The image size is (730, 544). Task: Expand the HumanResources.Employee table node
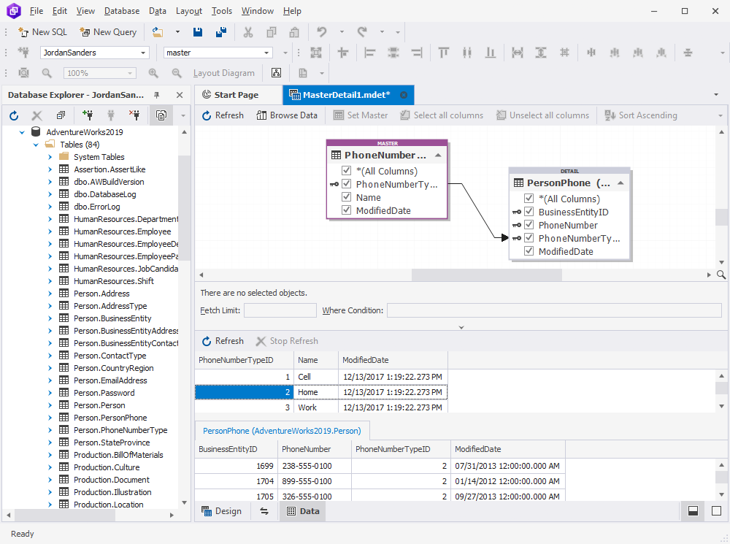click(50, 231)
